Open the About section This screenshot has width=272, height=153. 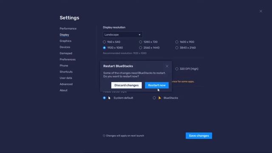pos(63,90)
